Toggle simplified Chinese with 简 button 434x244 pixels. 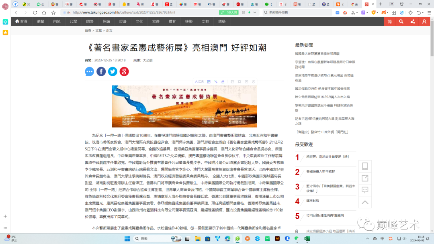pyautogui.click(x=389, y=21)
